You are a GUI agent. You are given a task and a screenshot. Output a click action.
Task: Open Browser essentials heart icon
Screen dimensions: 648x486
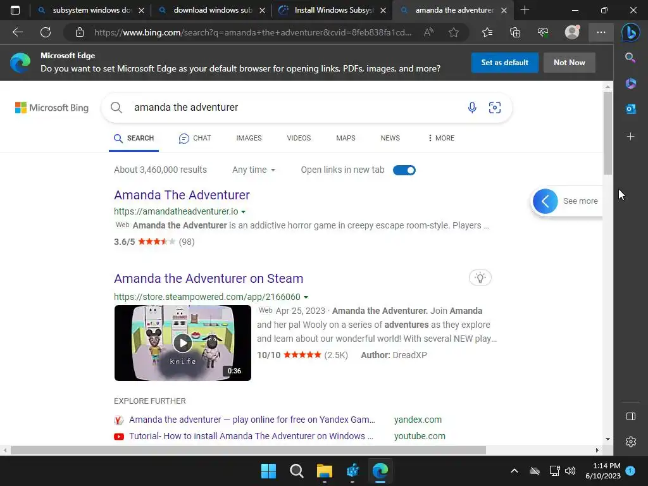pos(543,32)
